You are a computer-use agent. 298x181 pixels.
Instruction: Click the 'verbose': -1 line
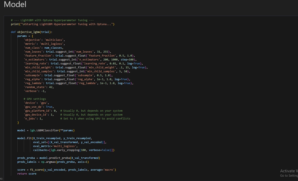click(x=35, y=91)
